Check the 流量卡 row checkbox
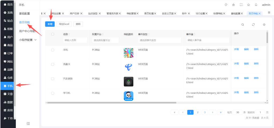This screenshot has height=128, width=274. pyautogui.click(x=53, y=64)
